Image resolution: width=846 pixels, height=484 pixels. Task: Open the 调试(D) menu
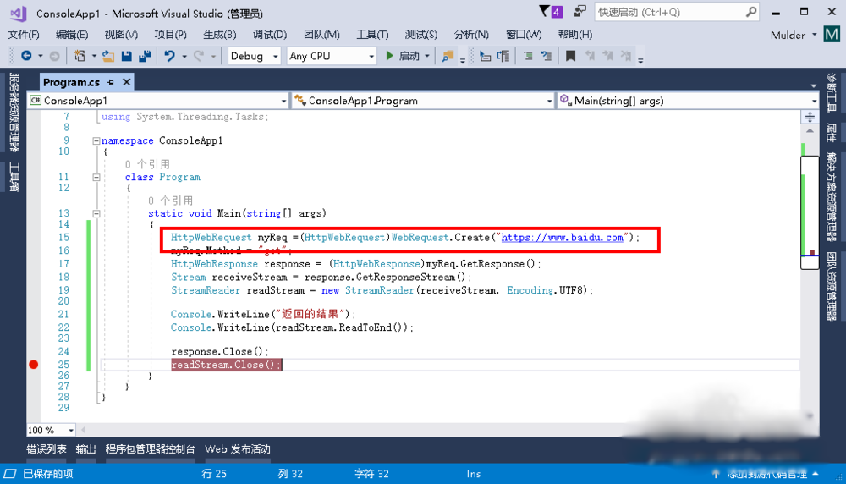tap(270, 35)
